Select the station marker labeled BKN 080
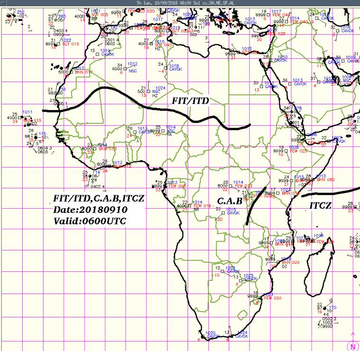The image size is (360, 351). (312, 180)
